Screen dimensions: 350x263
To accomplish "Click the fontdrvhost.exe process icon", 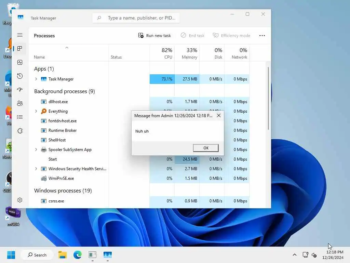I will point(44,121).
